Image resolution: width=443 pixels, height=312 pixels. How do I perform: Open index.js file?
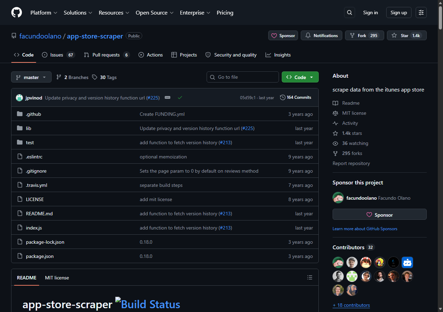(x=34, y=228)
